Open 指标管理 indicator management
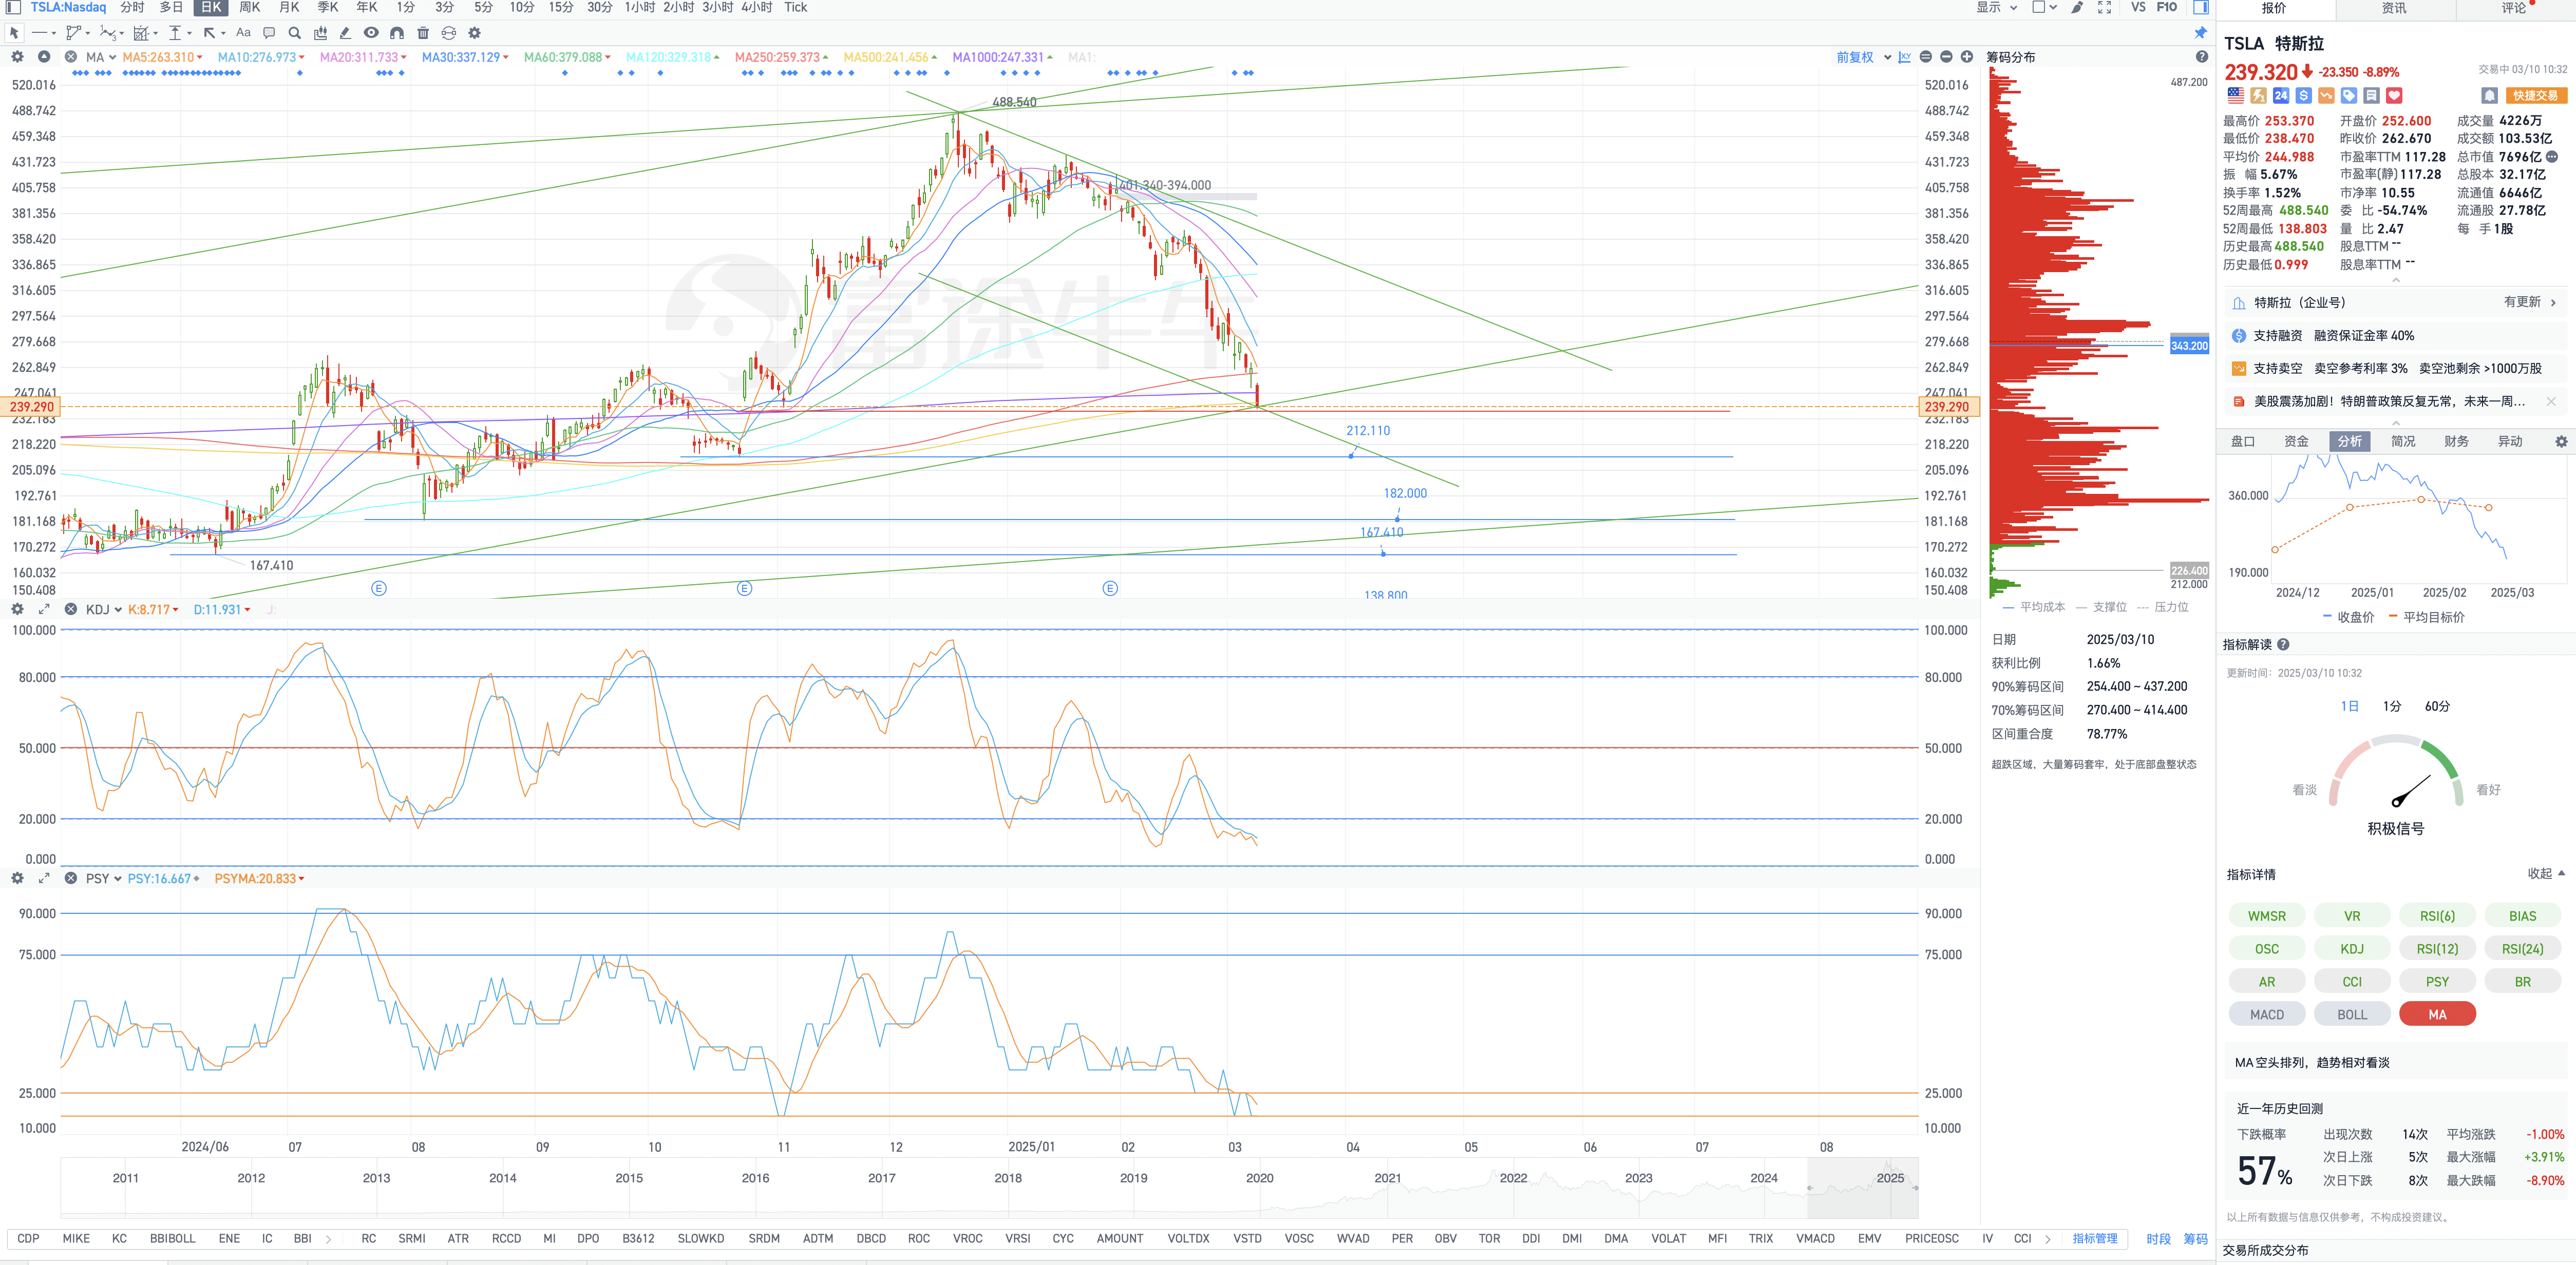Image resolution: width=2576 pixels, height=1265 pixels. click(x=2095, y=1239)
